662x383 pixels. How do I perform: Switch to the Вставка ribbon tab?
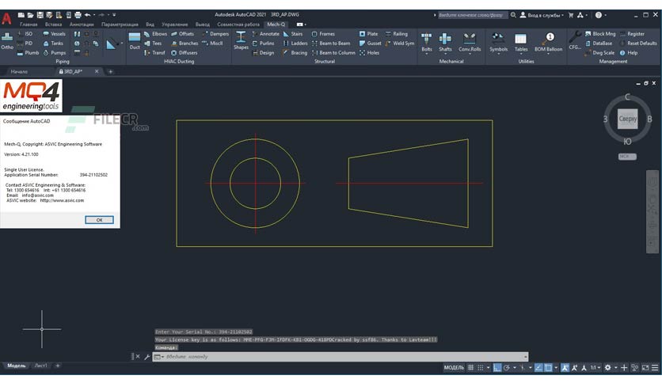53,25
